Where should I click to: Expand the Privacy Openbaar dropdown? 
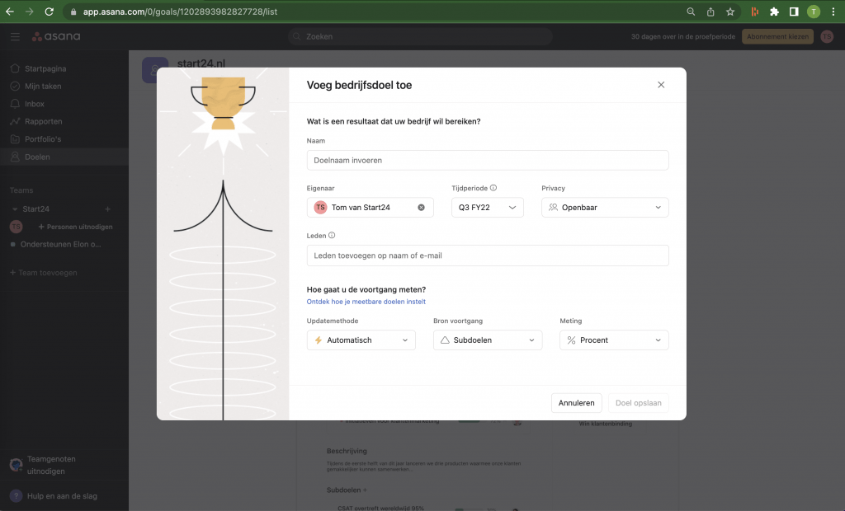click(x=605, y=208)
